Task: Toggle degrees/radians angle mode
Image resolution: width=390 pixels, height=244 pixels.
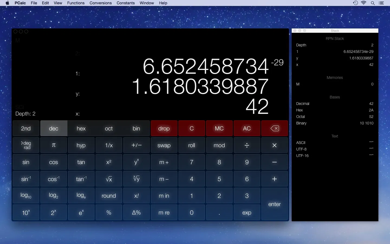Action: coord(26,145)
